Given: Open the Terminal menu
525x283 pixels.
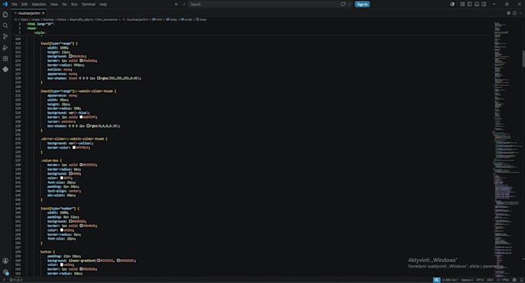Looking at the screenshot, I should tap(88, 5).
